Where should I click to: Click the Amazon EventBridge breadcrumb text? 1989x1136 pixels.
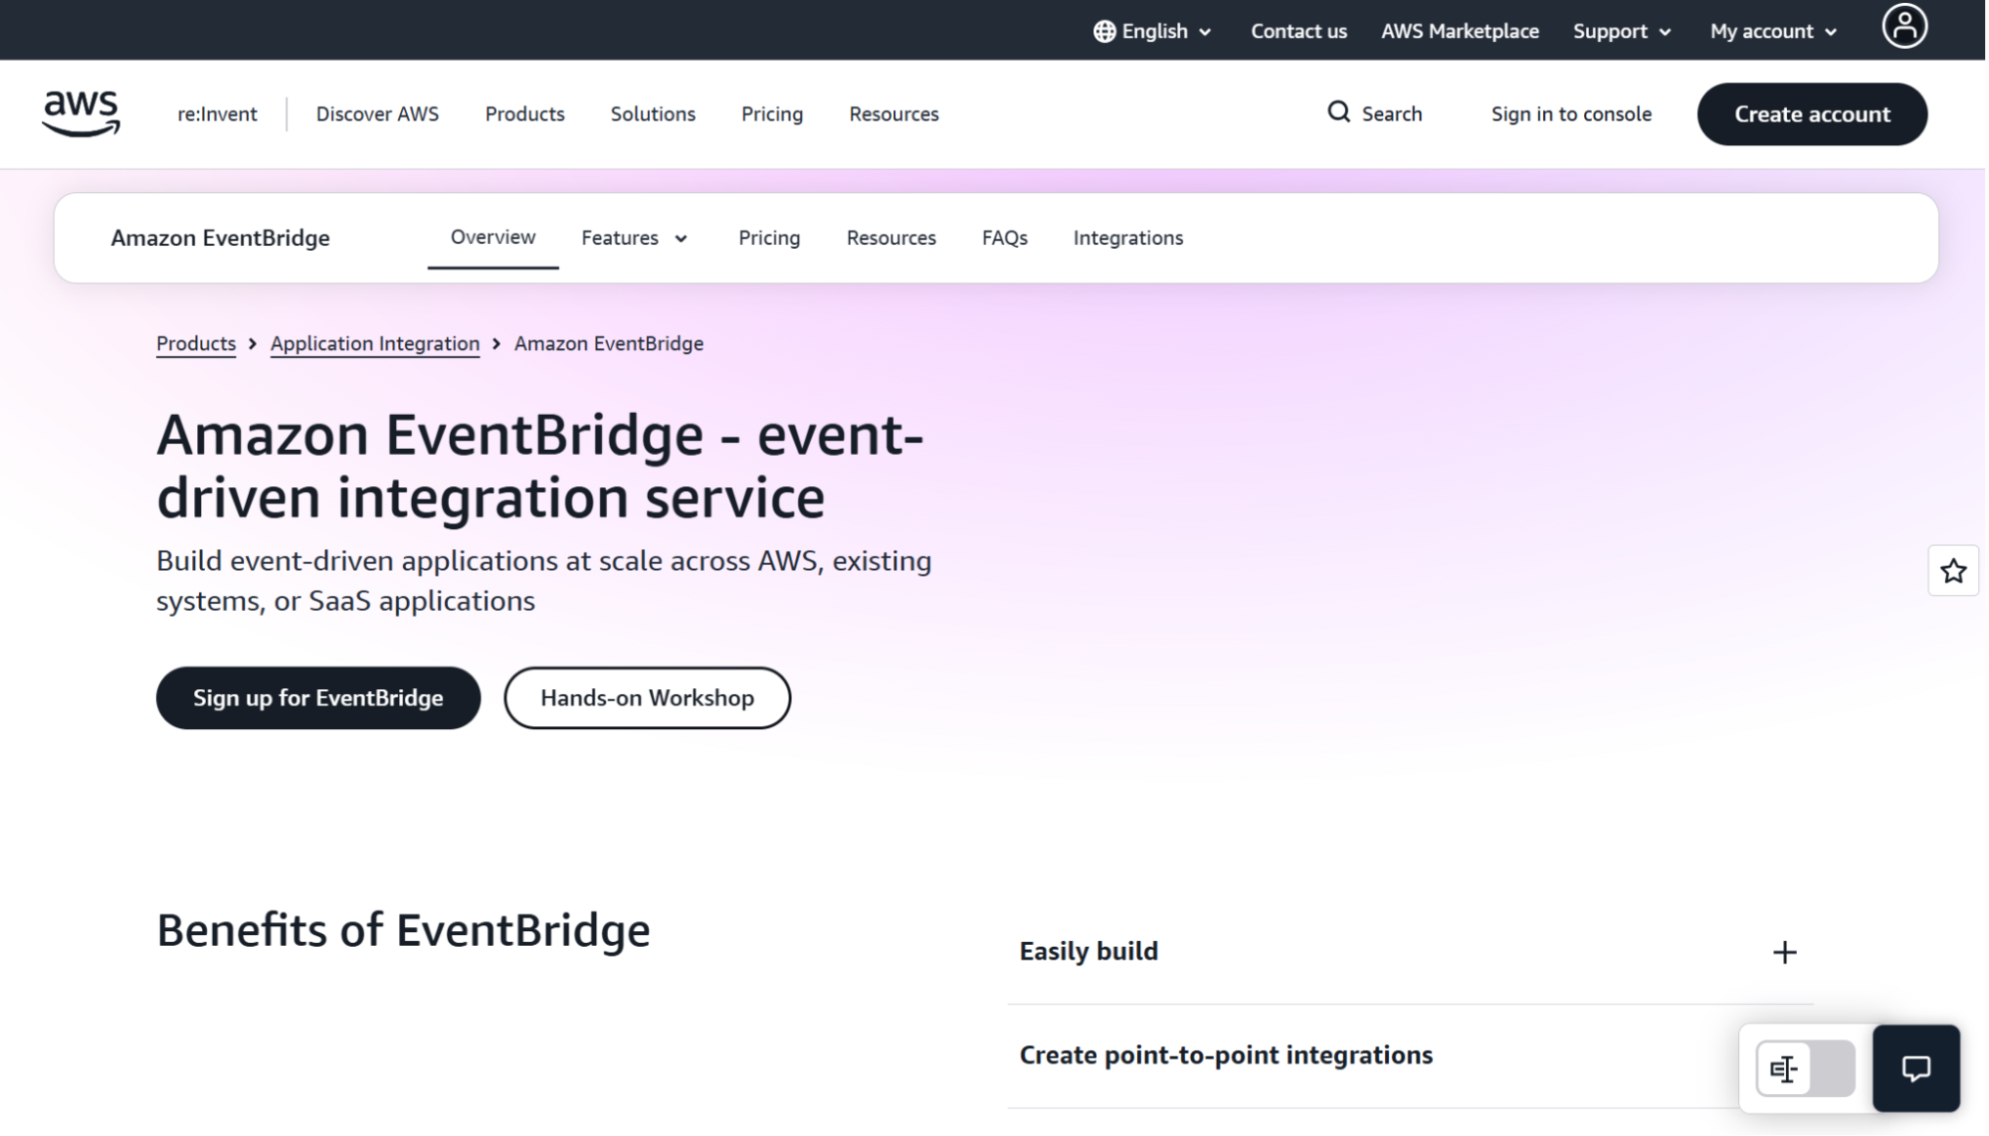609,343
